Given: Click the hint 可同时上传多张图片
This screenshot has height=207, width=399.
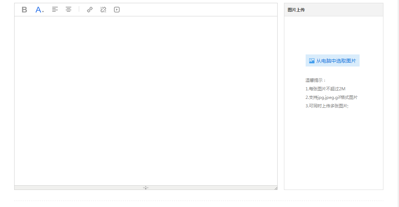Looking at the screenshot, I should 327,106.
